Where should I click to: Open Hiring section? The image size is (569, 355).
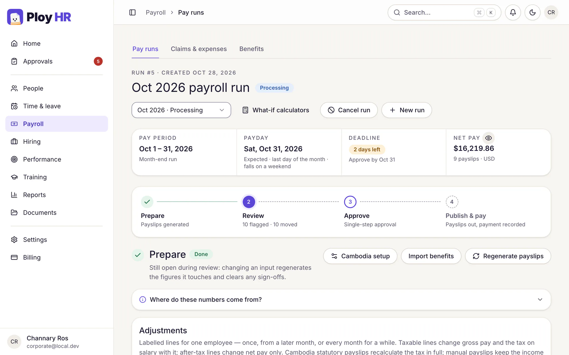pyautogui.click(x=57, y=141)
